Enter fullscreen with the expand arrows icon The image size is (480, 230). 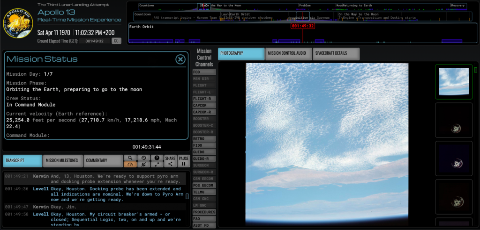[157, 164]
